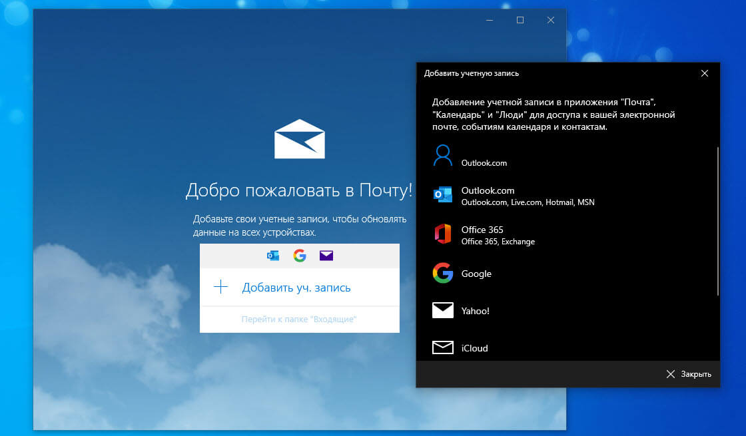
Task: Choose the iCloud account option
Action: click(x=567, y=347)
